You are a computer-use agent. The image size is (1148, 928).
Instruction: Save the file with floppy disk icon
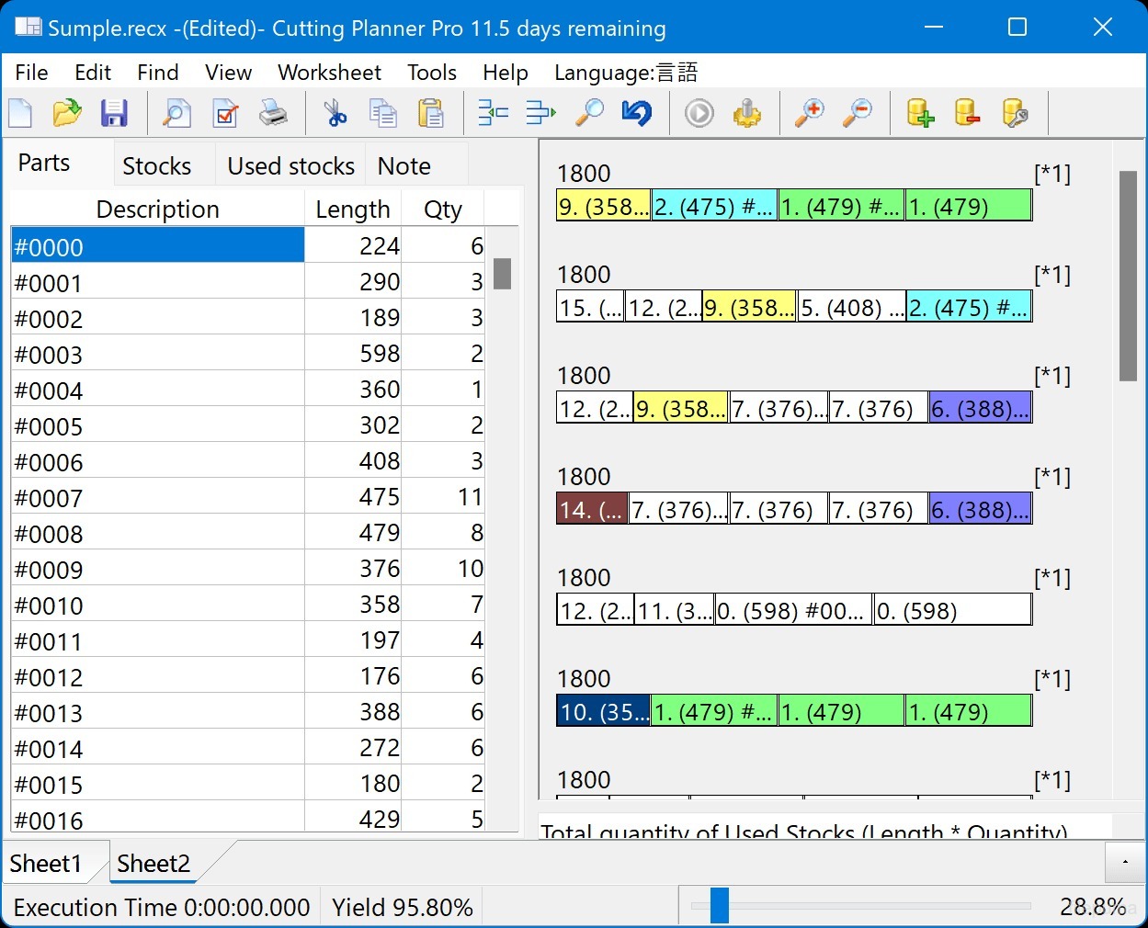[x=114, y=113]
